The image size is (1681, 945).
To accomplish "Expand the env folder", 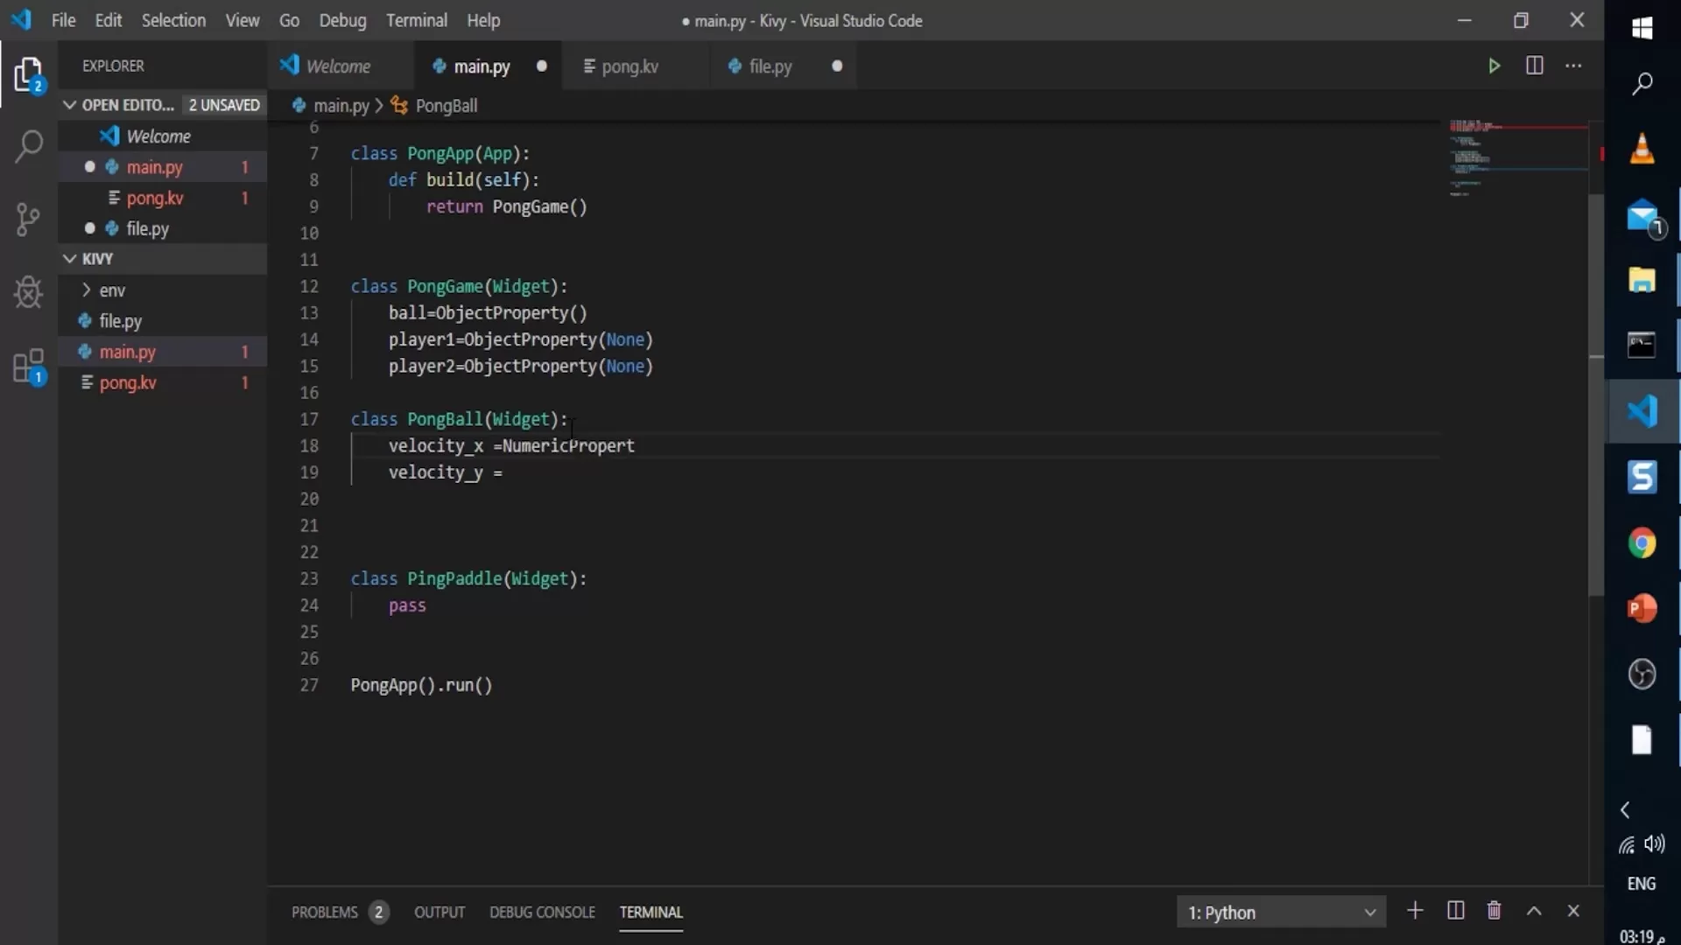I will coord(111,290).
